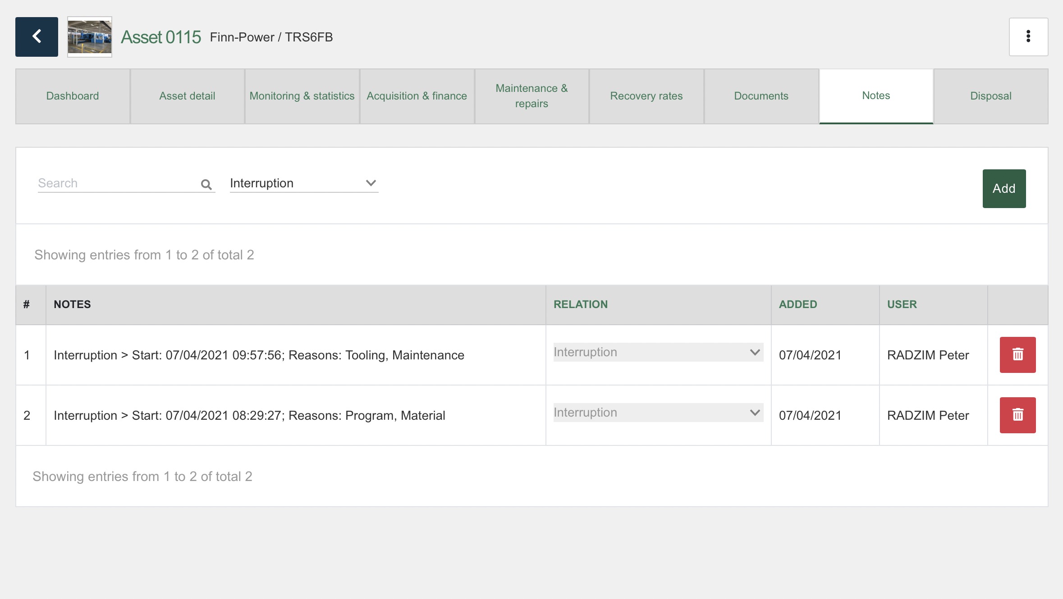Open the Asset detail tab
Screen dimensions: 1063x599
pyautogui.click(x=187, y=96)
